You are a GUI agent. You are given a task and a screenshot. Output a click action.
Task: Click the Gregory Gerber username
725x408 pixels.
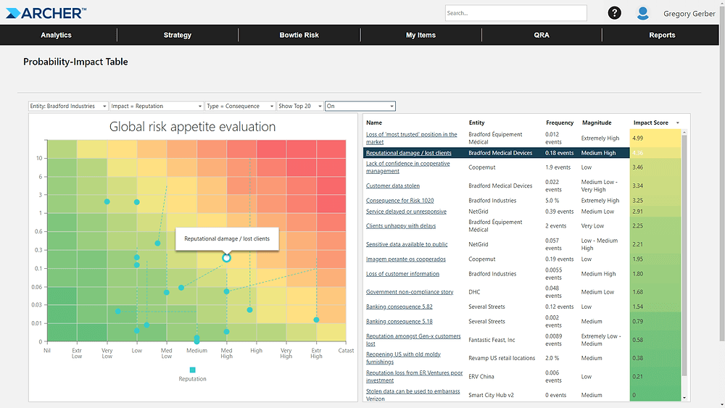pyautogui.click(x=689, y=13)
